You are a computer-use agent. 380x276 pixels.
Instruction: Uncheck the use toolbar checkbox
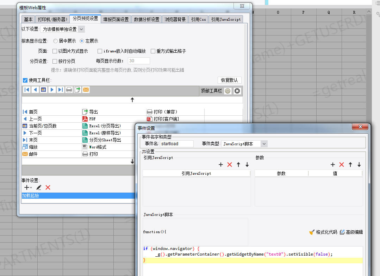click(25, 80)
